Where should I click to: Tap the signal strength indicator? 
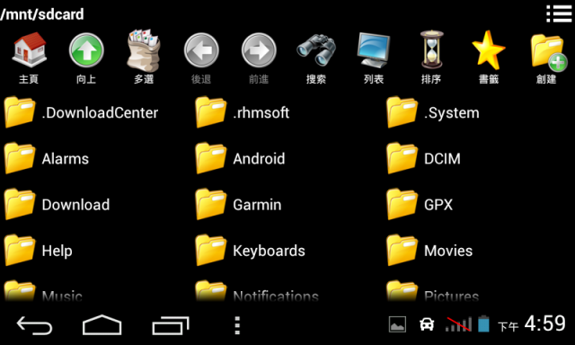click(x=458, y=324)
